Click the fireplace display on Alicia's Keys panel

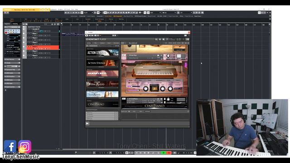154,88
